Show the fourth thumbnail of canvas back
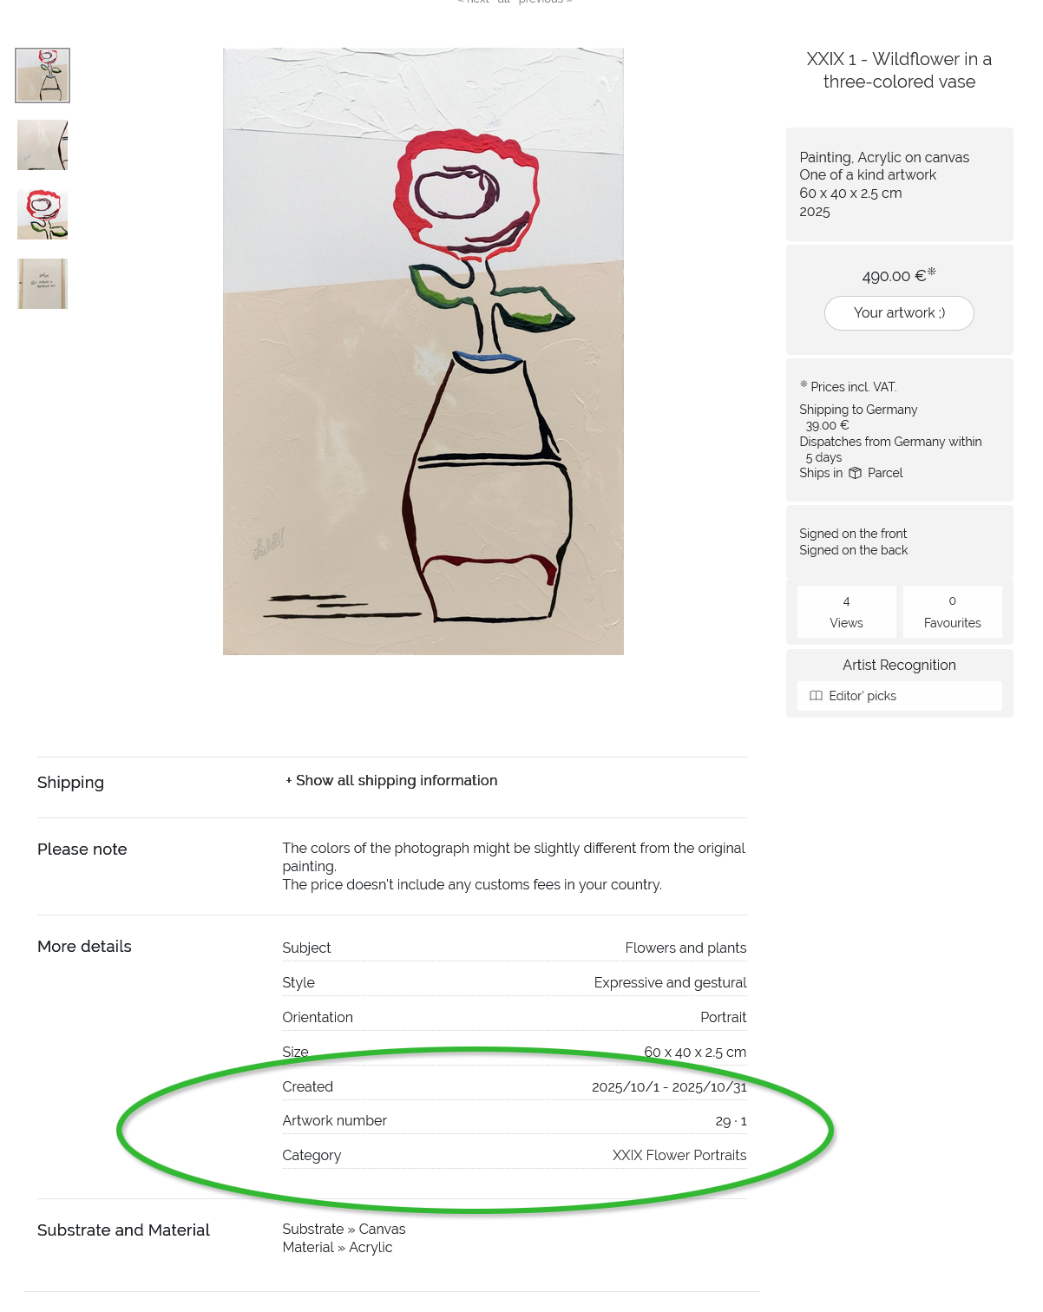The image size is (1043, 1312). (43, 284)
